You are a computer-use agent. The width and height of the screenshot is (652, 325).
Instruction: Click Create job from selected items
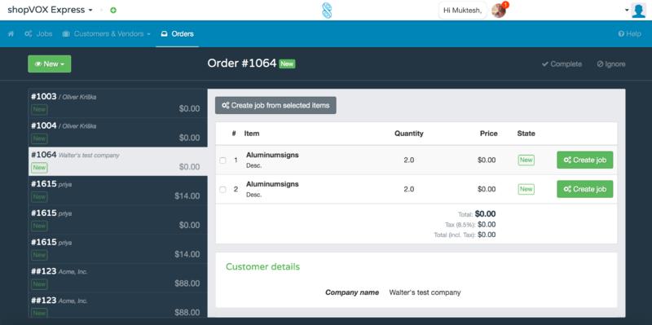pos(275,105)
